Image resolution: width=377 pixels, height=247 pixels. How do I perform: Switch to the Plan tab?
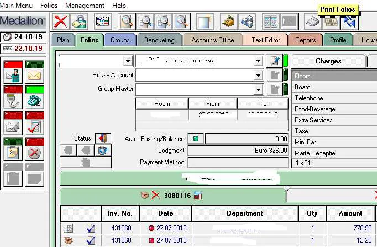[x=63, y=40]
